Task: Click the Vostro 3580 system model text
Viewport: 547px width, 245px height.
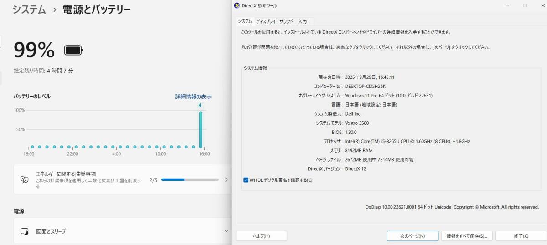Action: coord(357,123)
